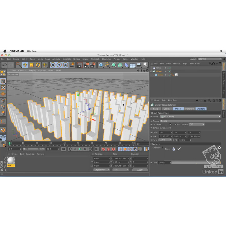Click the Camera object icon

point(139,65)
